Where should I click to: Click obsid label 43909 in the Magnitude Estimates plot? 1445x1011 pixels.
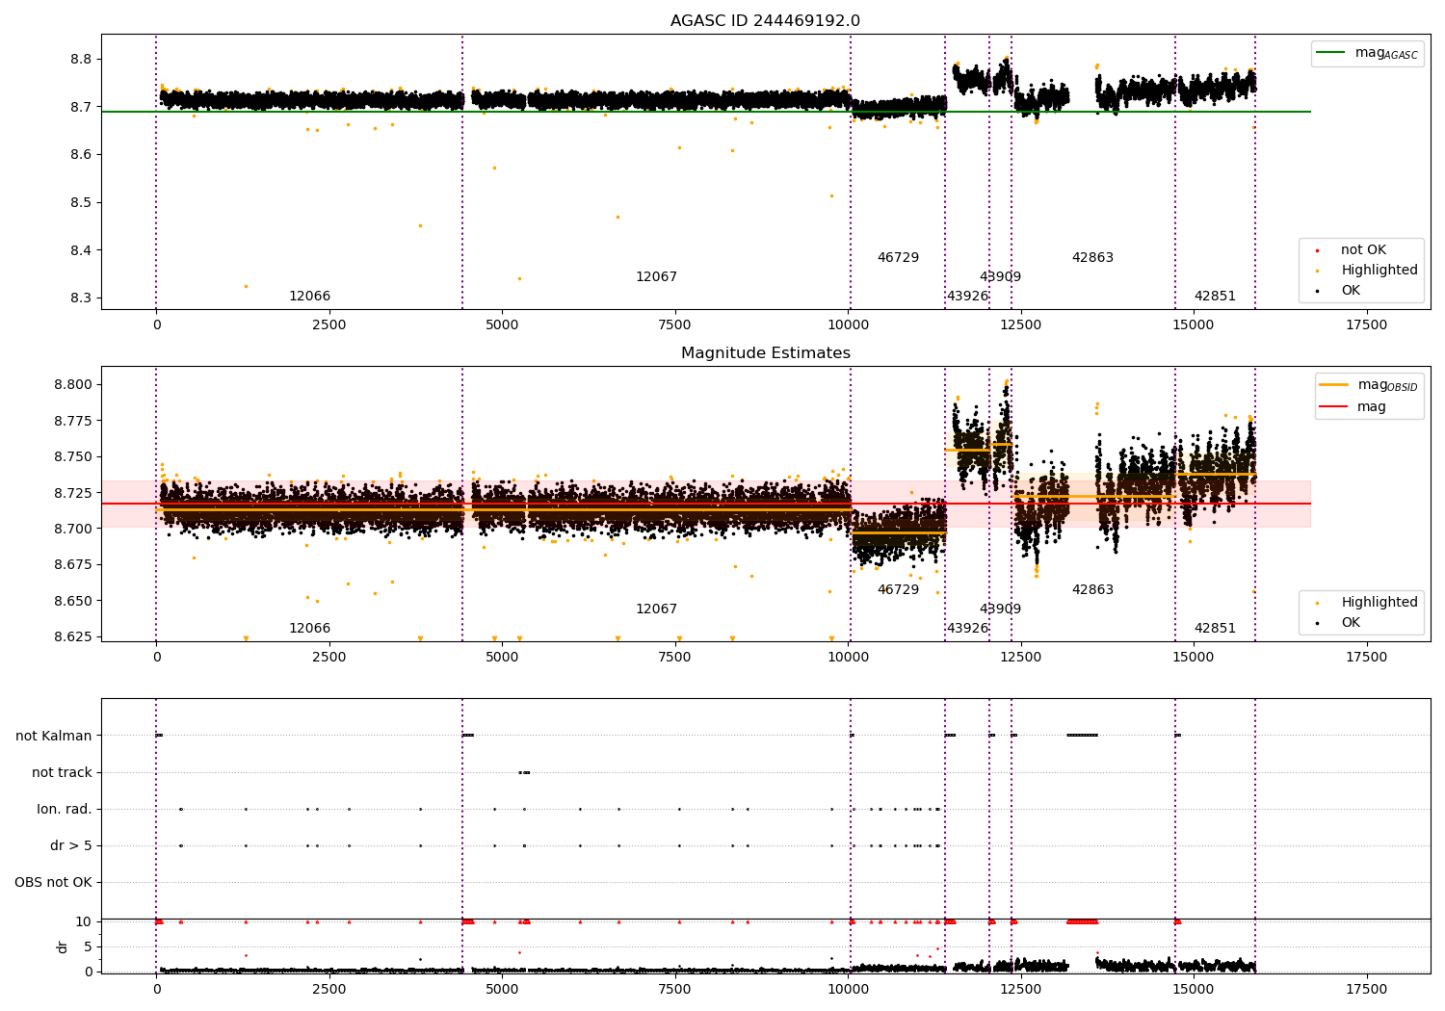(x=1000, y=609)
